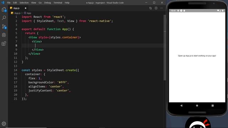Click the settings gear in emulator status bar
228x128 pixels.
coord(178,11)
